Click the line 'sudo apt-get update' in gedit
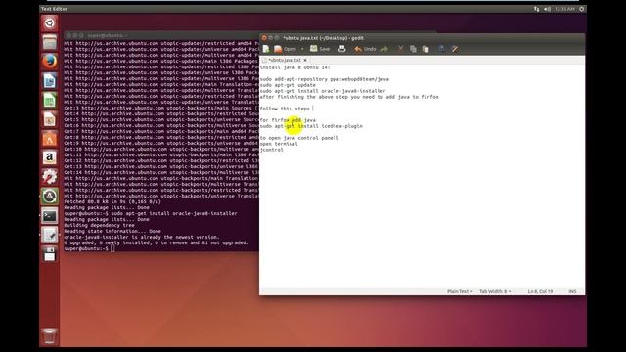This screenshot has height=352, width=626. [288, 85]
